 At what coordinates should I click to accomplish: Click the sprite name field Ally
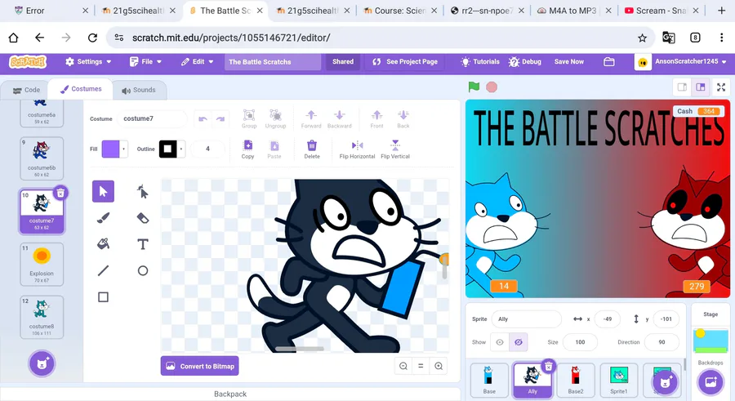point(526,319)
